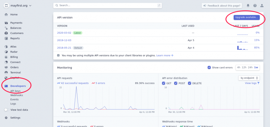The width and height of the screenshot is (270, 127).
Task: Click the Payments sidebar icon
Action: click(x=6, y=23)
